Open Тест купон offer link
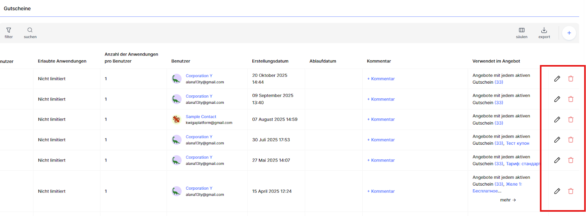 (x=518, y=143)
